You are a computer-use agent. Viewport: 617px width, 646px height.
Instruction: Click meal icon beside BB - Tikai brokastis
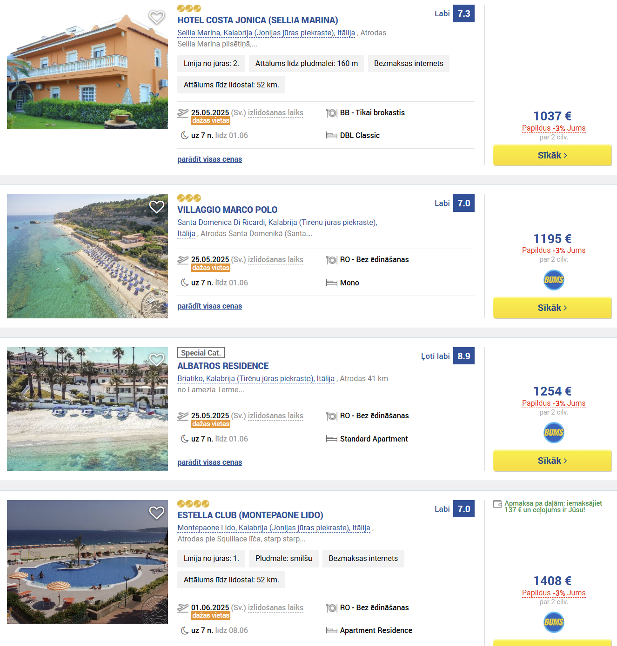[331, 113]
